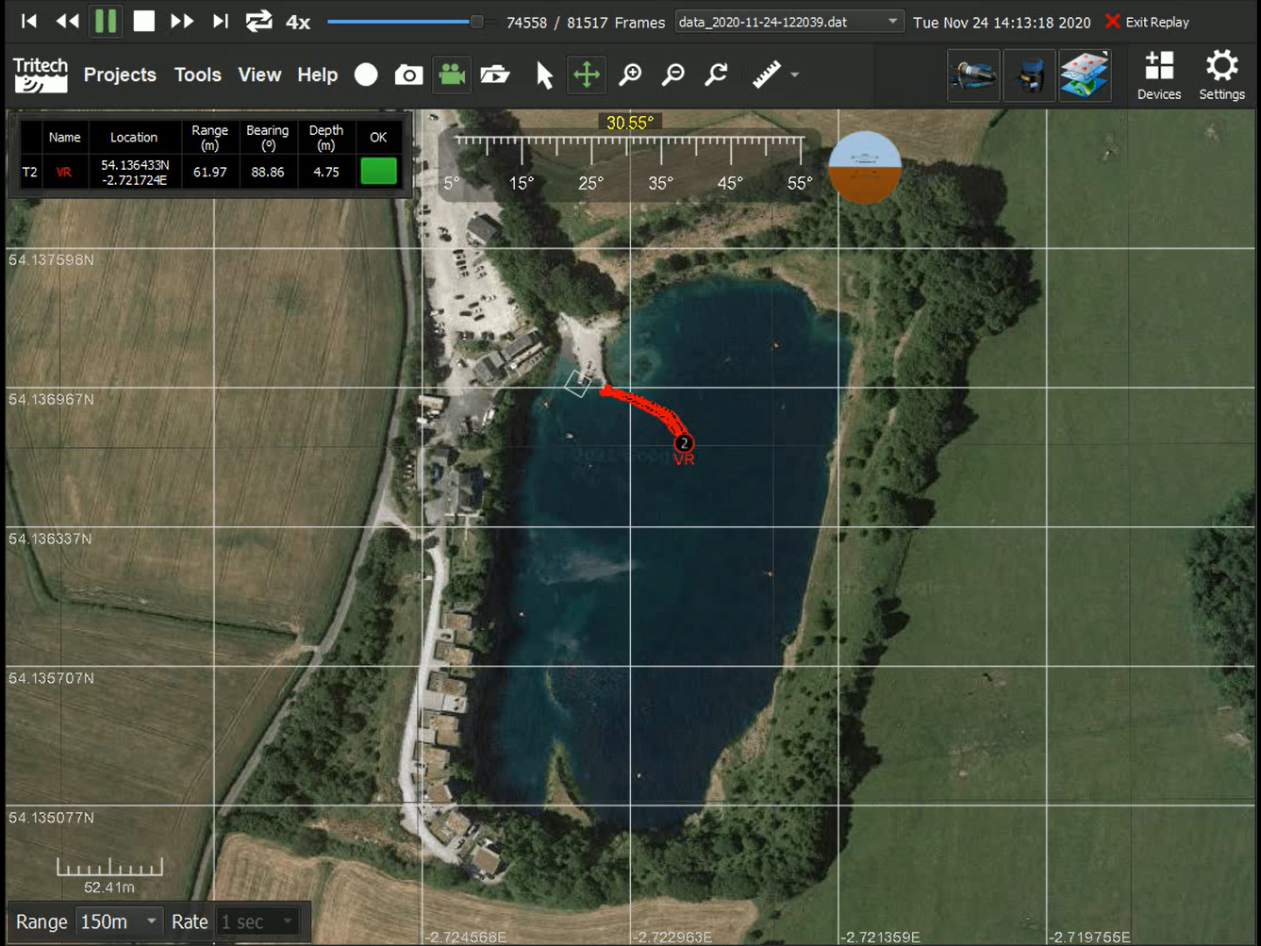Image resolution: width=1261 pixels, height=946 pixels.
Task: Pause the replay with green pause button
Action: click(106, 21)
